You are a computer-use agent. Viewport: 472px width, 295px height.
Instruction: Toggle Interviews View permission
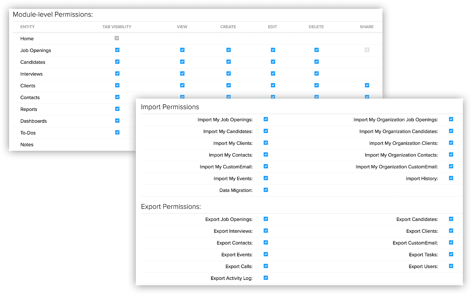click(182, 73)
